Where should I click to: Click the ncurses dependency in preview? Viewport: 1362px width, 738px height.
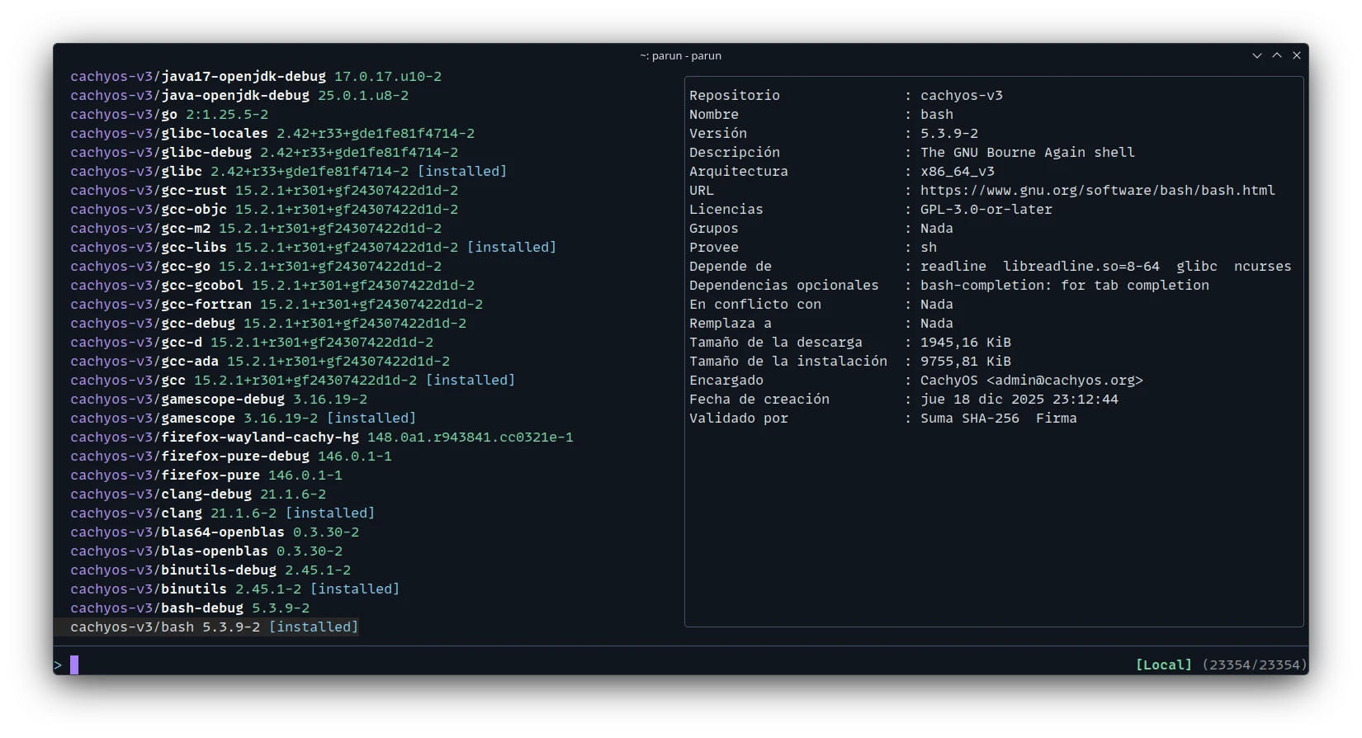1263,267
